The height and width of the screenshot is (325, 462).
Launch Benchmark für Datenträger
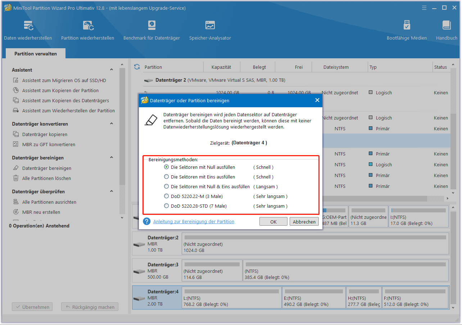151,30
